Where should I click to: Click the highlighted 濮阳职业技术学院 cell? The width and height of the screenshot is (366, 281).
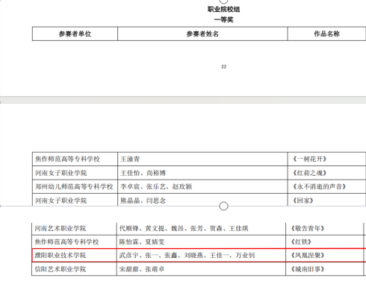point(74,255)
